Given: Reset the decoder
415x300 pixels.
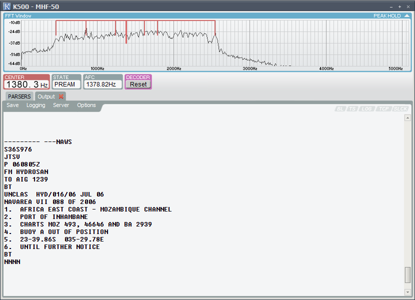Looking at the screenshot, I should pyautogui.click(x=138, y=84).
